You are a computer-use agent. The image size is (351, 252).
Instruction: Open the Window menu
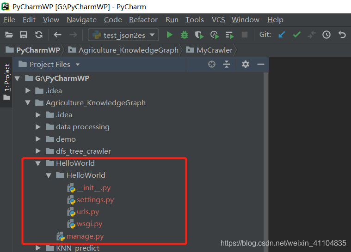coord(246,20)
